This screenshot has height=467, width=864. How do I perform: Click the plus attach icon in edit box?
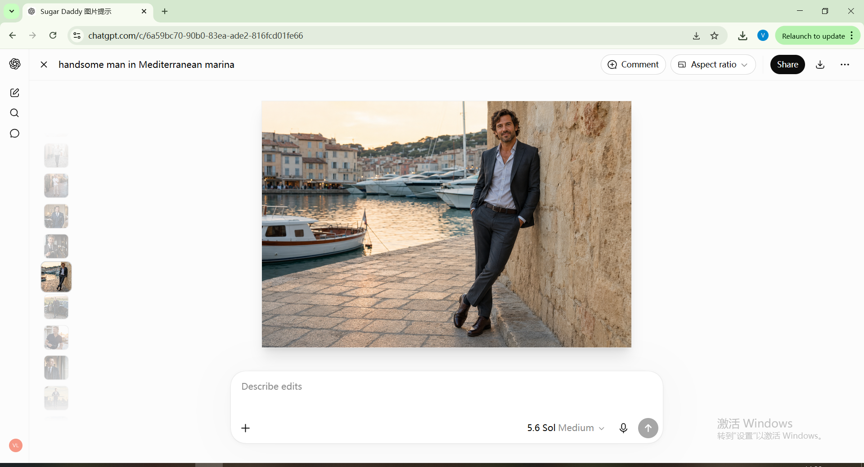[245, 428]
